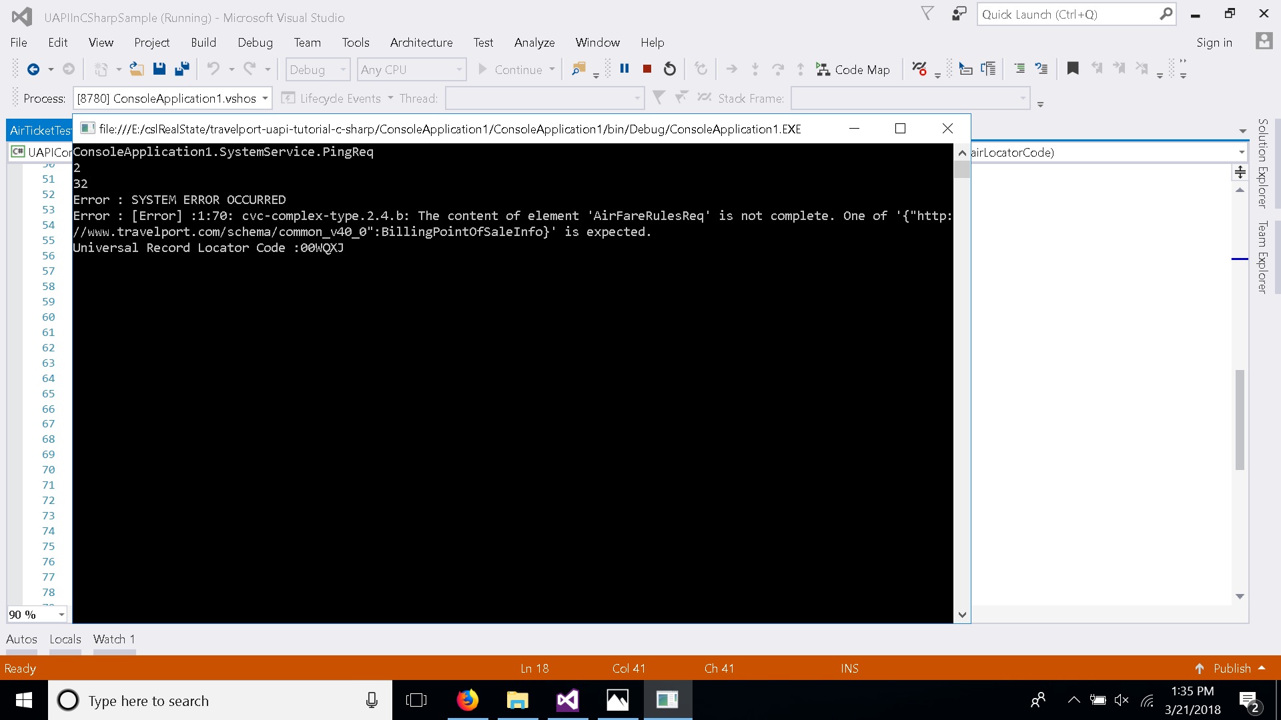The width and height of the screenshot is (1281, 720).
Task: Select the Break All (pause) icon
Action: (x=624, y=69)
